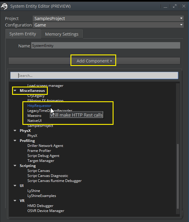Collapse the Scripting category
Screen dimensions: 189x222
point(15,166)
